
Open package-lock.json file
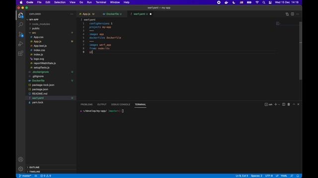(x=43, y=85)
